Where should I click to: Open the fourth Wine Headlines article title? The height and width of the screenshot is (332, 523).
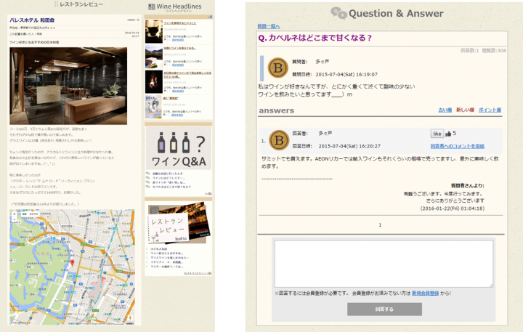tap(171, 98)
